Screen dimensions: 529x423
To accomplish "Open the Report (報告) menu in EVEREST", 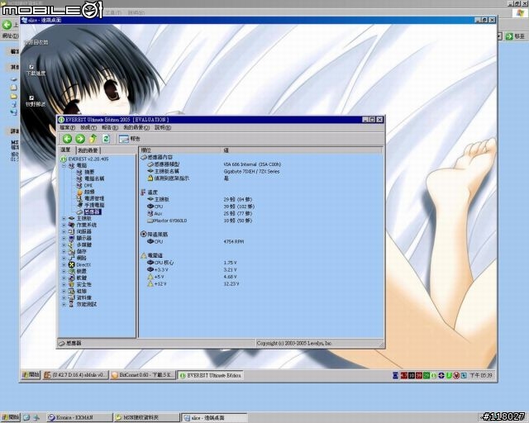I will pos(110,127).
